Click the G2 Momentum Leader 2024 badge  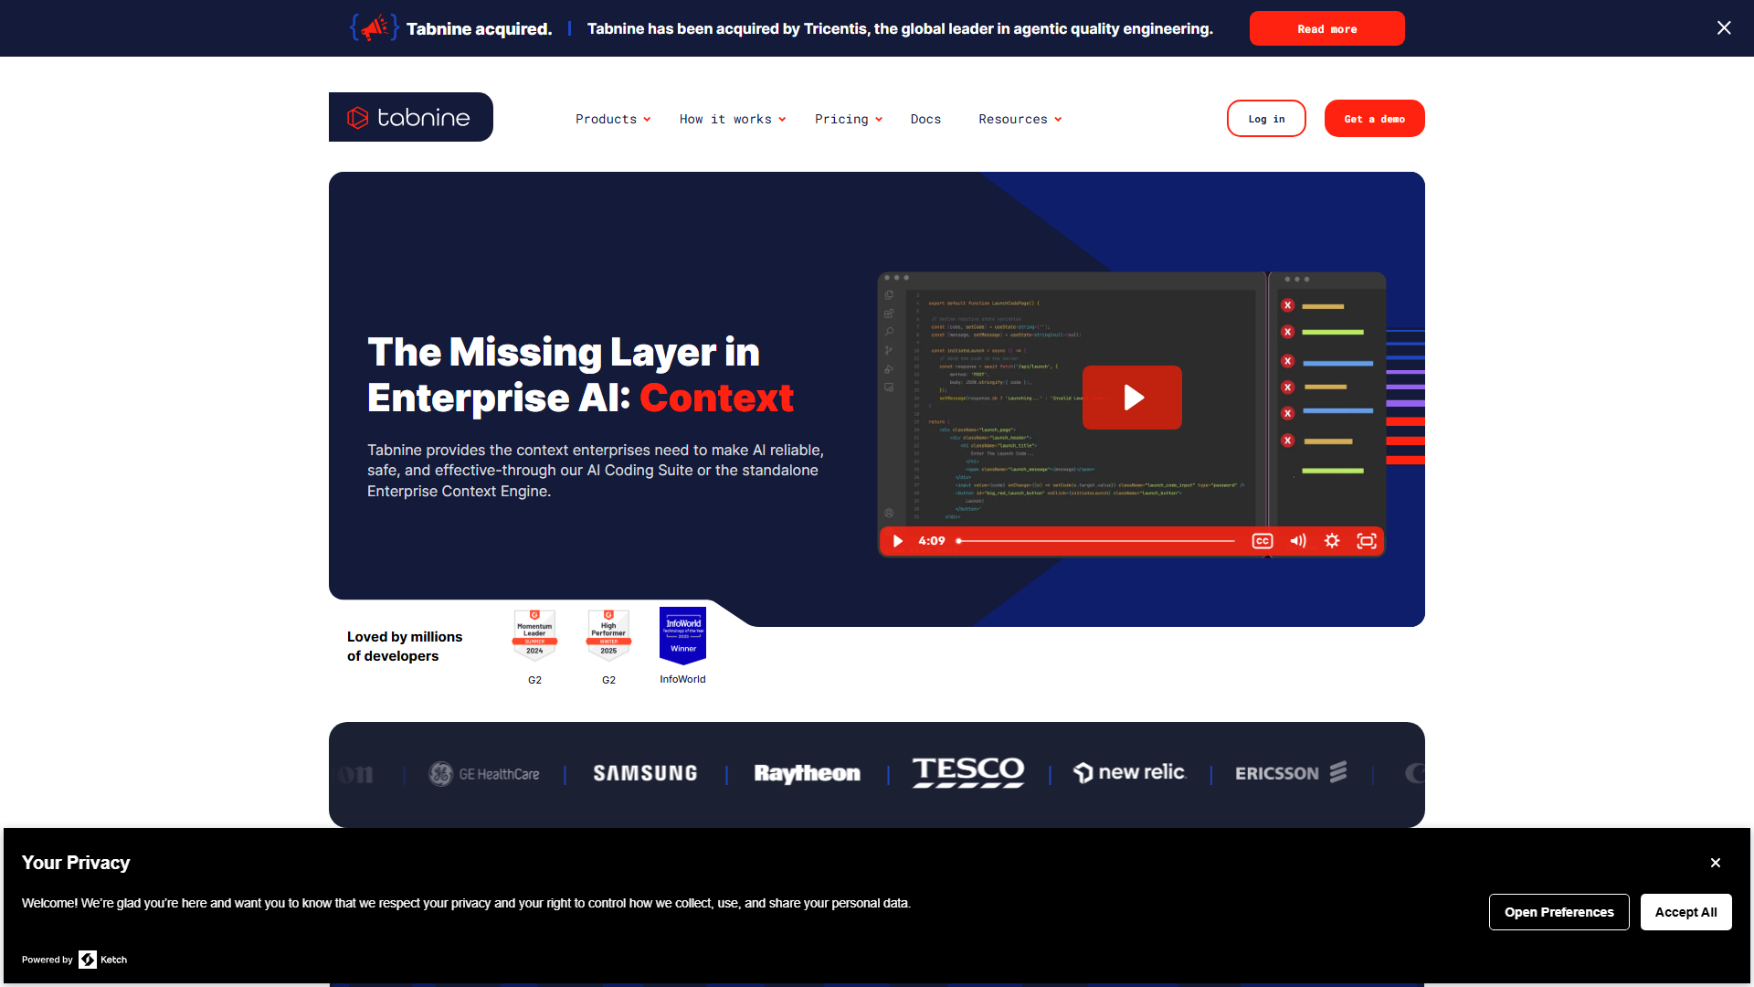click(534, 633)
